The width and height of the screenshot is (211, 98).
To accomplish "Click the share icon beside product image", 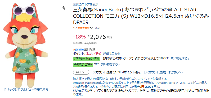I will click(x=63, y=8).
